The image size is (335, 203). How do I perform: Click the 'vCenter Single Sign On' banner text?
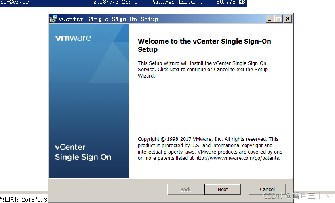pos(83,152)
